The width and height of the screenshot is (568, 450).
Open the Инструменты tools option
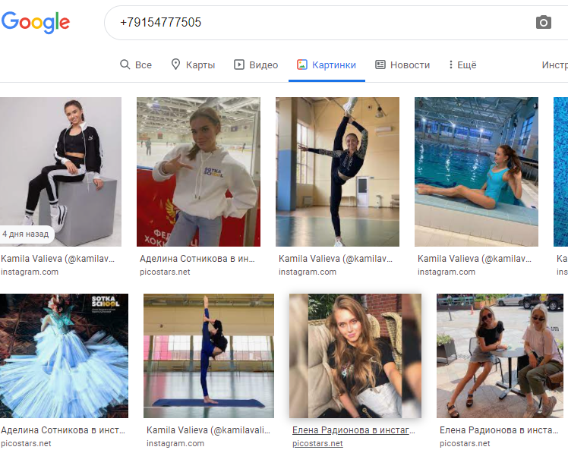coord(554,65)
